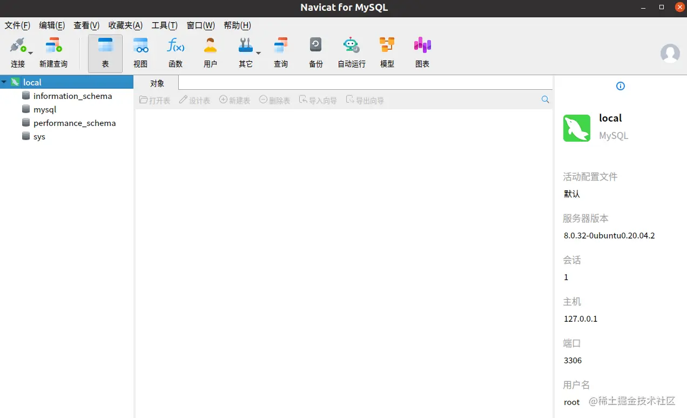Screen dimensions: 687x418
Task: Expand the dropdown arrow beside 连接
Action: 30,53
